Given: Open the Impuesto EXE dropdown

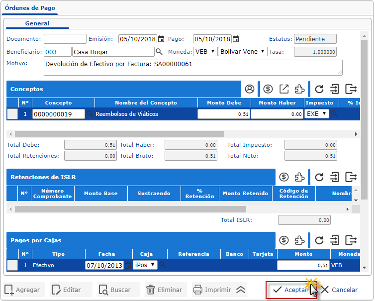Looking at the screenshot, I should click(x=317, y=114).
